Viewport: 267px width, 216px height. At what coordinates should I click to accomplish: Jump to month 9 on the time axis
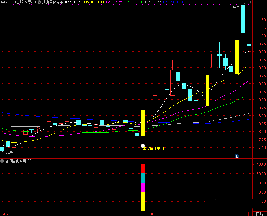tap(32, 214)
